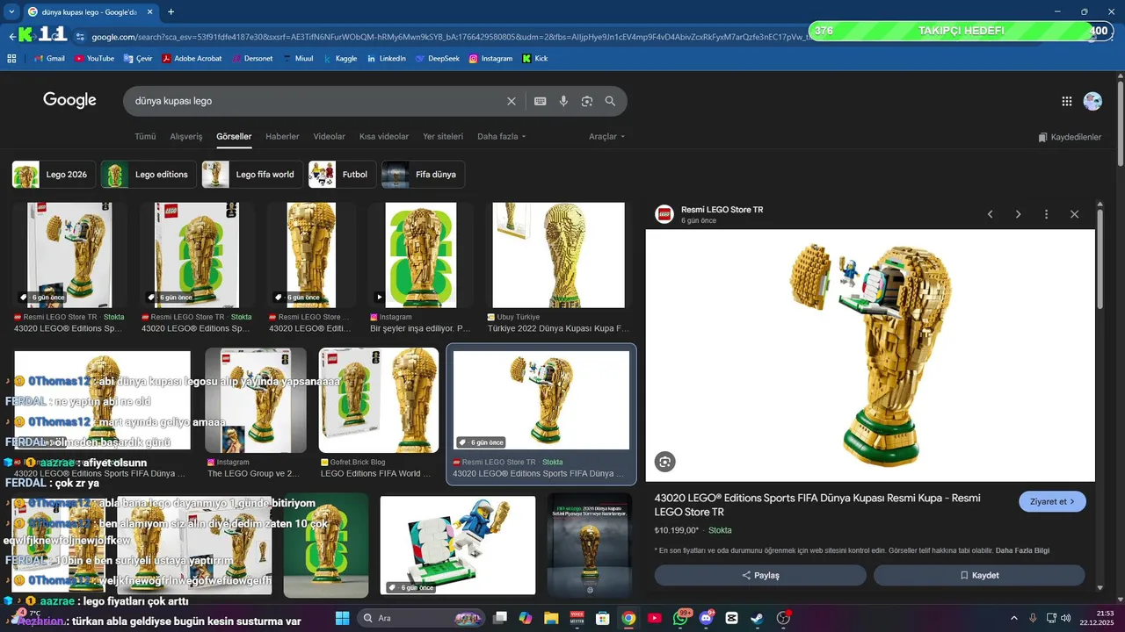
Task: Click the Ziyaret et button
Action: (1052, 501)
